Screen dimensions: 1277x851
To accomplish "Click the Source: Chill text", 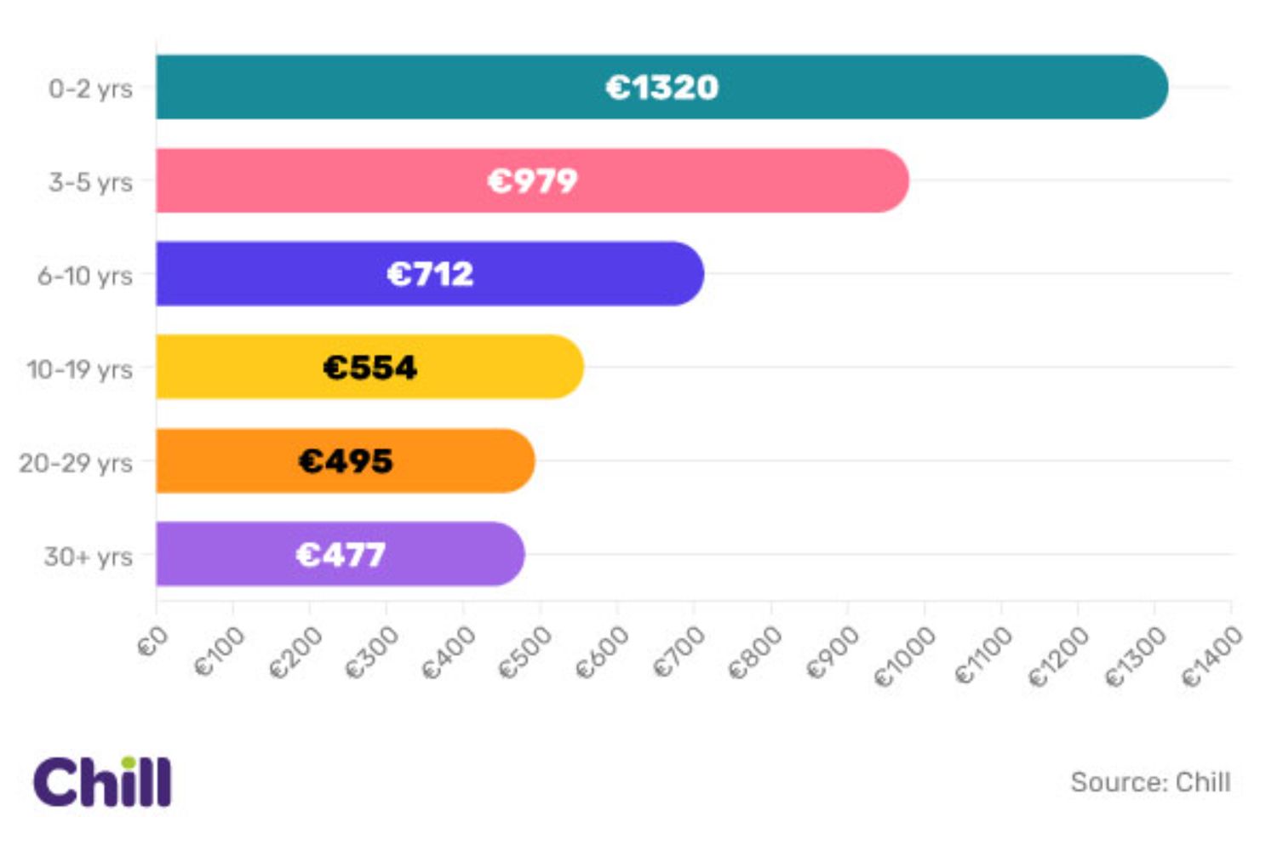I will pos(1150,782).
